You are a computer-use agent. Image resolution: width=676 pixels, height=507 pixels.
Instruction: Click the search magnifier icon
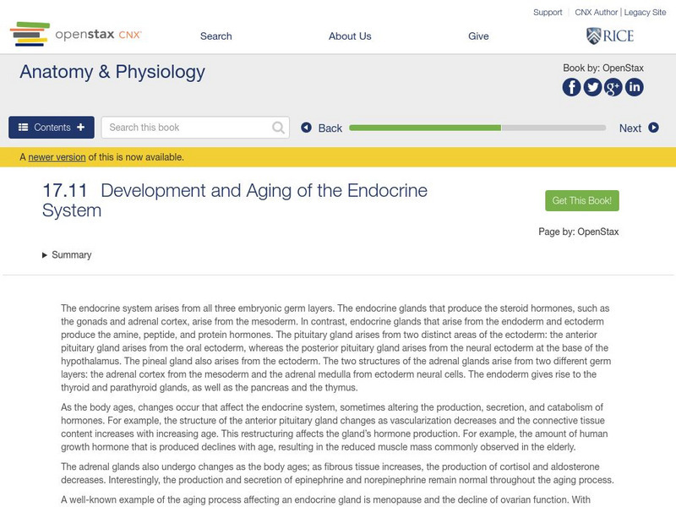[278, 128]
